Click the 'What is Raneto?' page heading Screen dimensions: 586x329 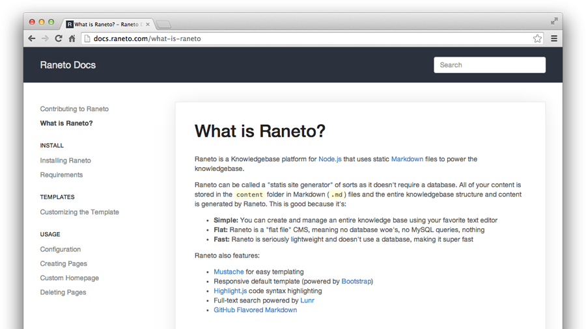(x=260, y=131)
